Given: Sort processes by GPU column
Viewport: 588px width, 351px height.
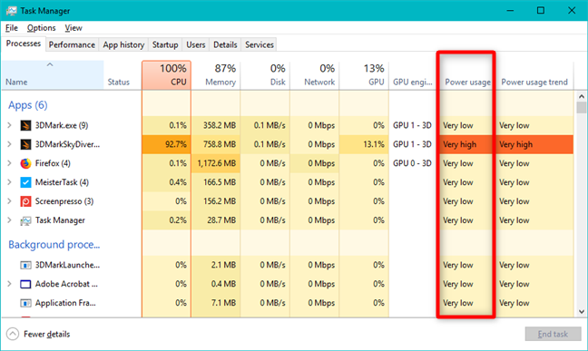Looking at the screenshot, I should 364,75.
